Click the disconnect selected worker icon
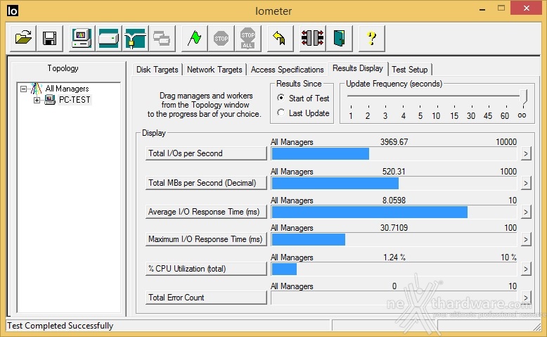The image size is (547, 337). point(312,38)
